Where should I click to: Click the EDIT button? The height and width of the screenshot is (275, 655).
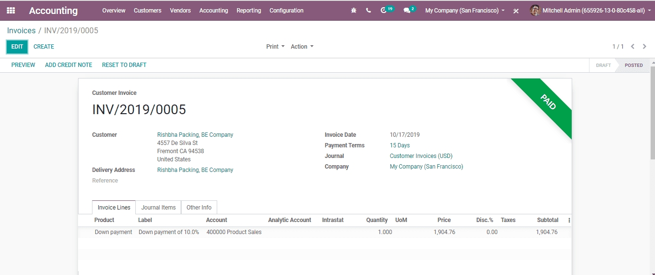pyautogui.click(x=17, y=47)
